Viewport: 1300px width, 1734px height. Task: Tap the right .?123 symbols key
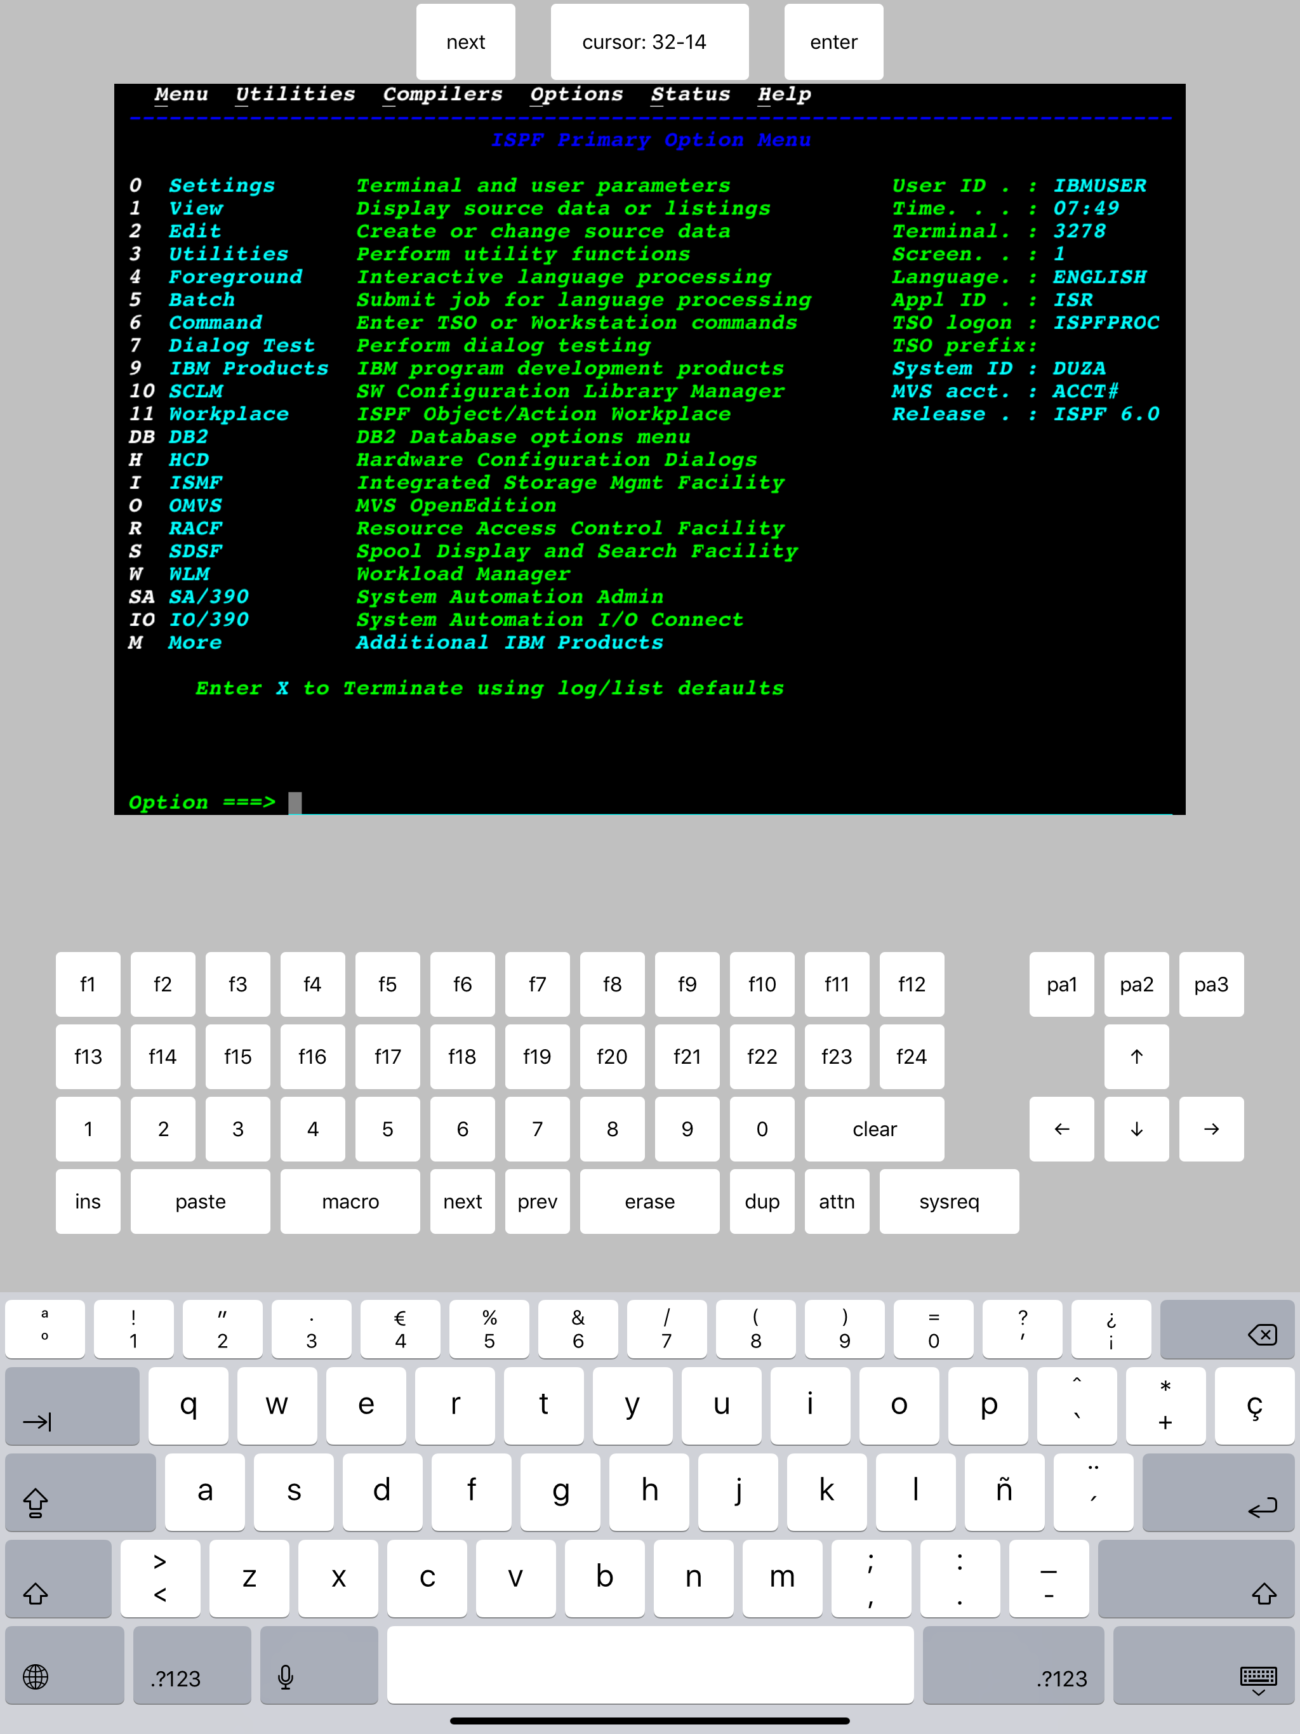pyautogui.click(x=1013, y=1665)
